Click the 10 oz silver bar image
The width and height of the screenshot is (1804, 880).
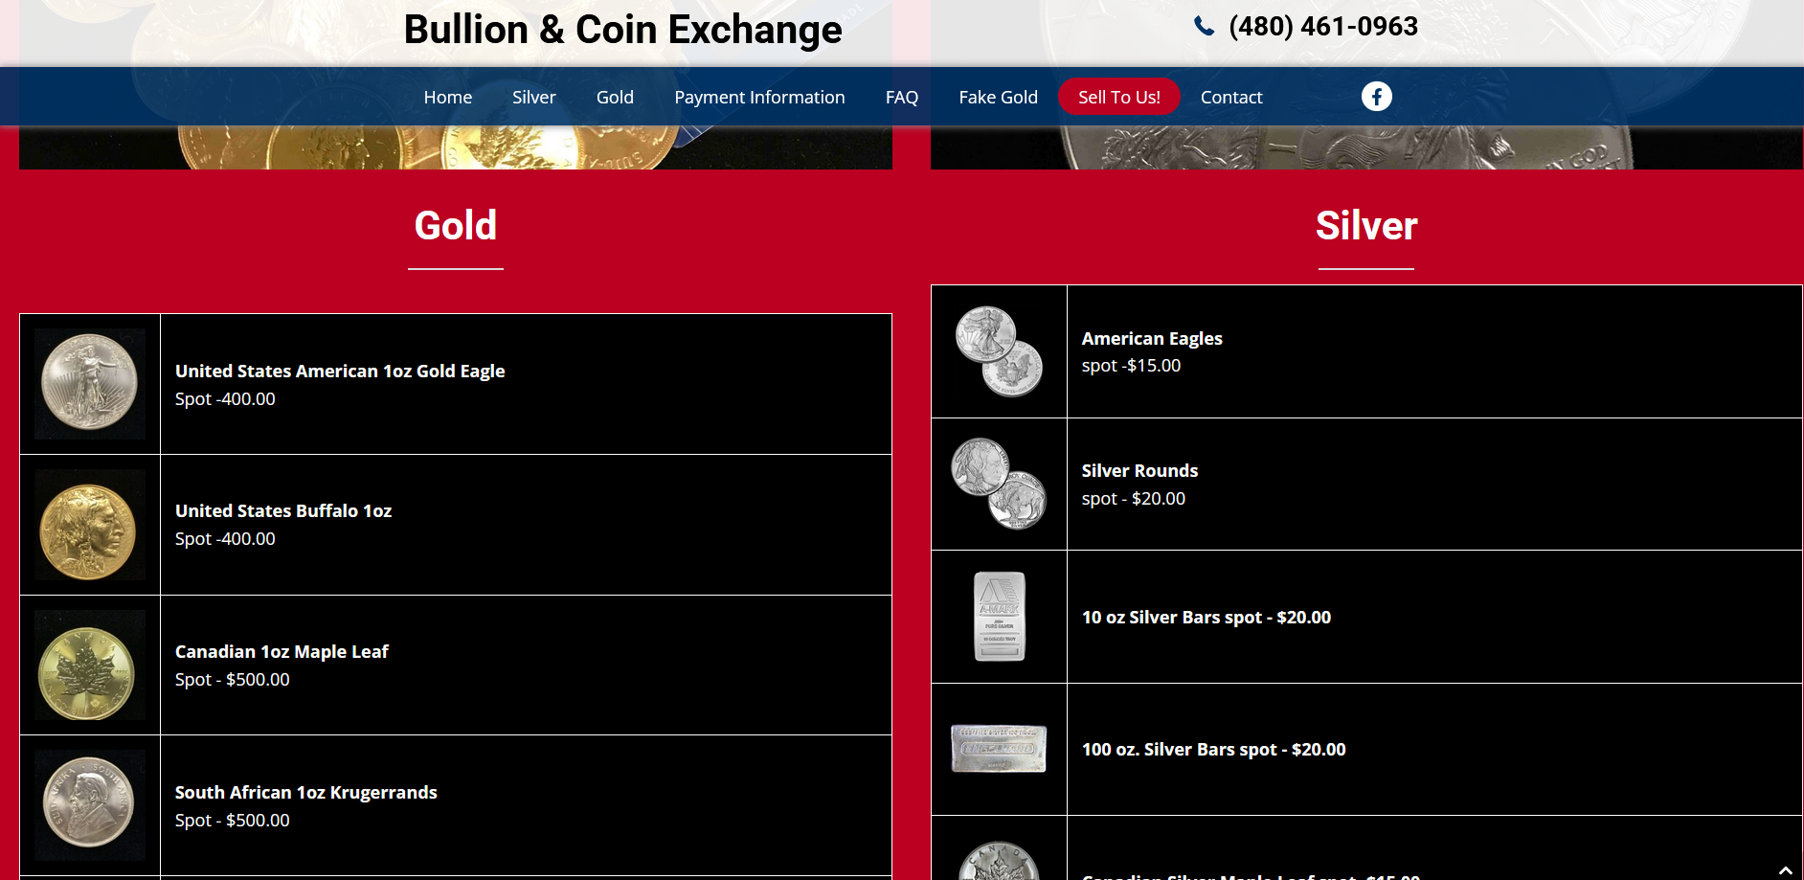(x=1000, y=617)
